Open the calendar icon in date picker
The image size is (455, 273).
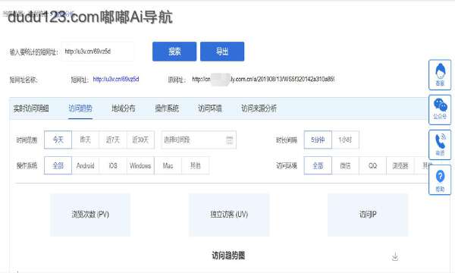229,140
